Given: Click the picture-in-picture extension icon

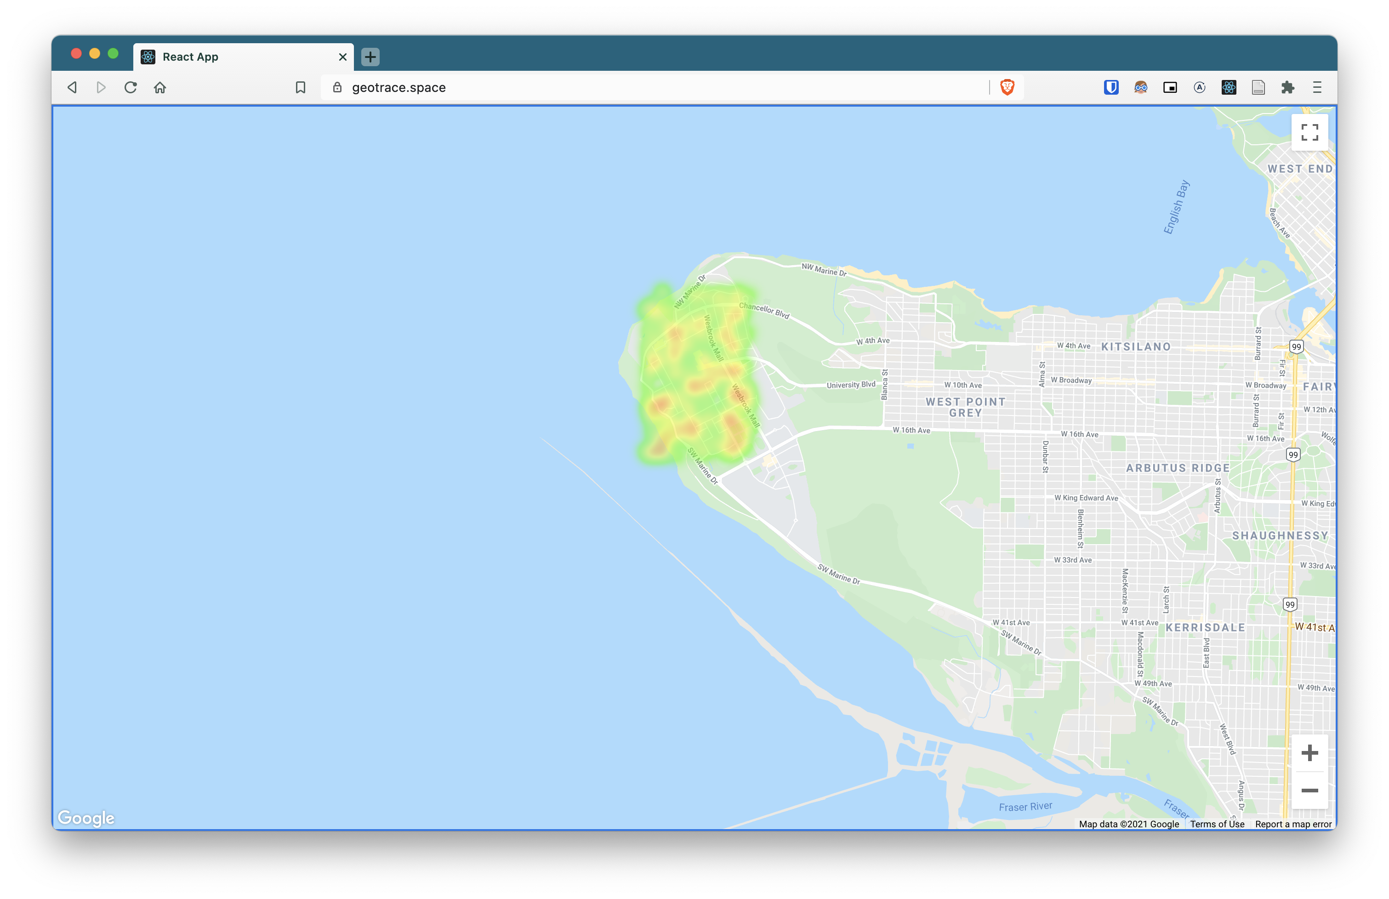Looking at the screenshot, I should [1170, 88].
